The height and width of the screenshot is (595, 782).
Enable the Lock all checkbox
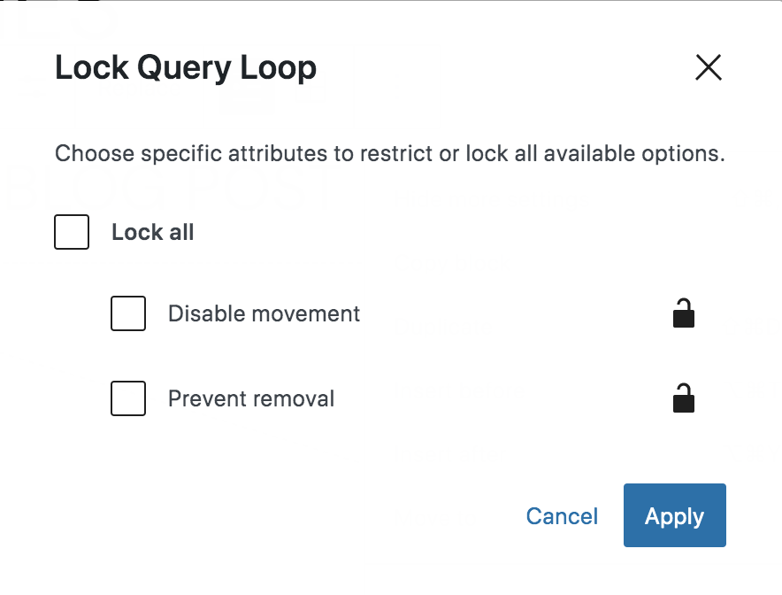[x=72, y=232]
